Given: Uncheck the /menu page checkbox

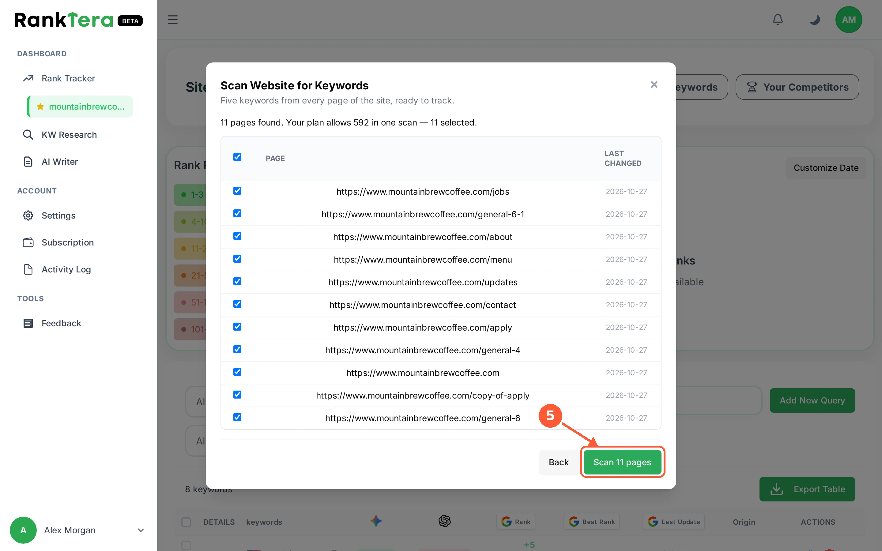Looking at the screenshot, I should pos(237,259).
